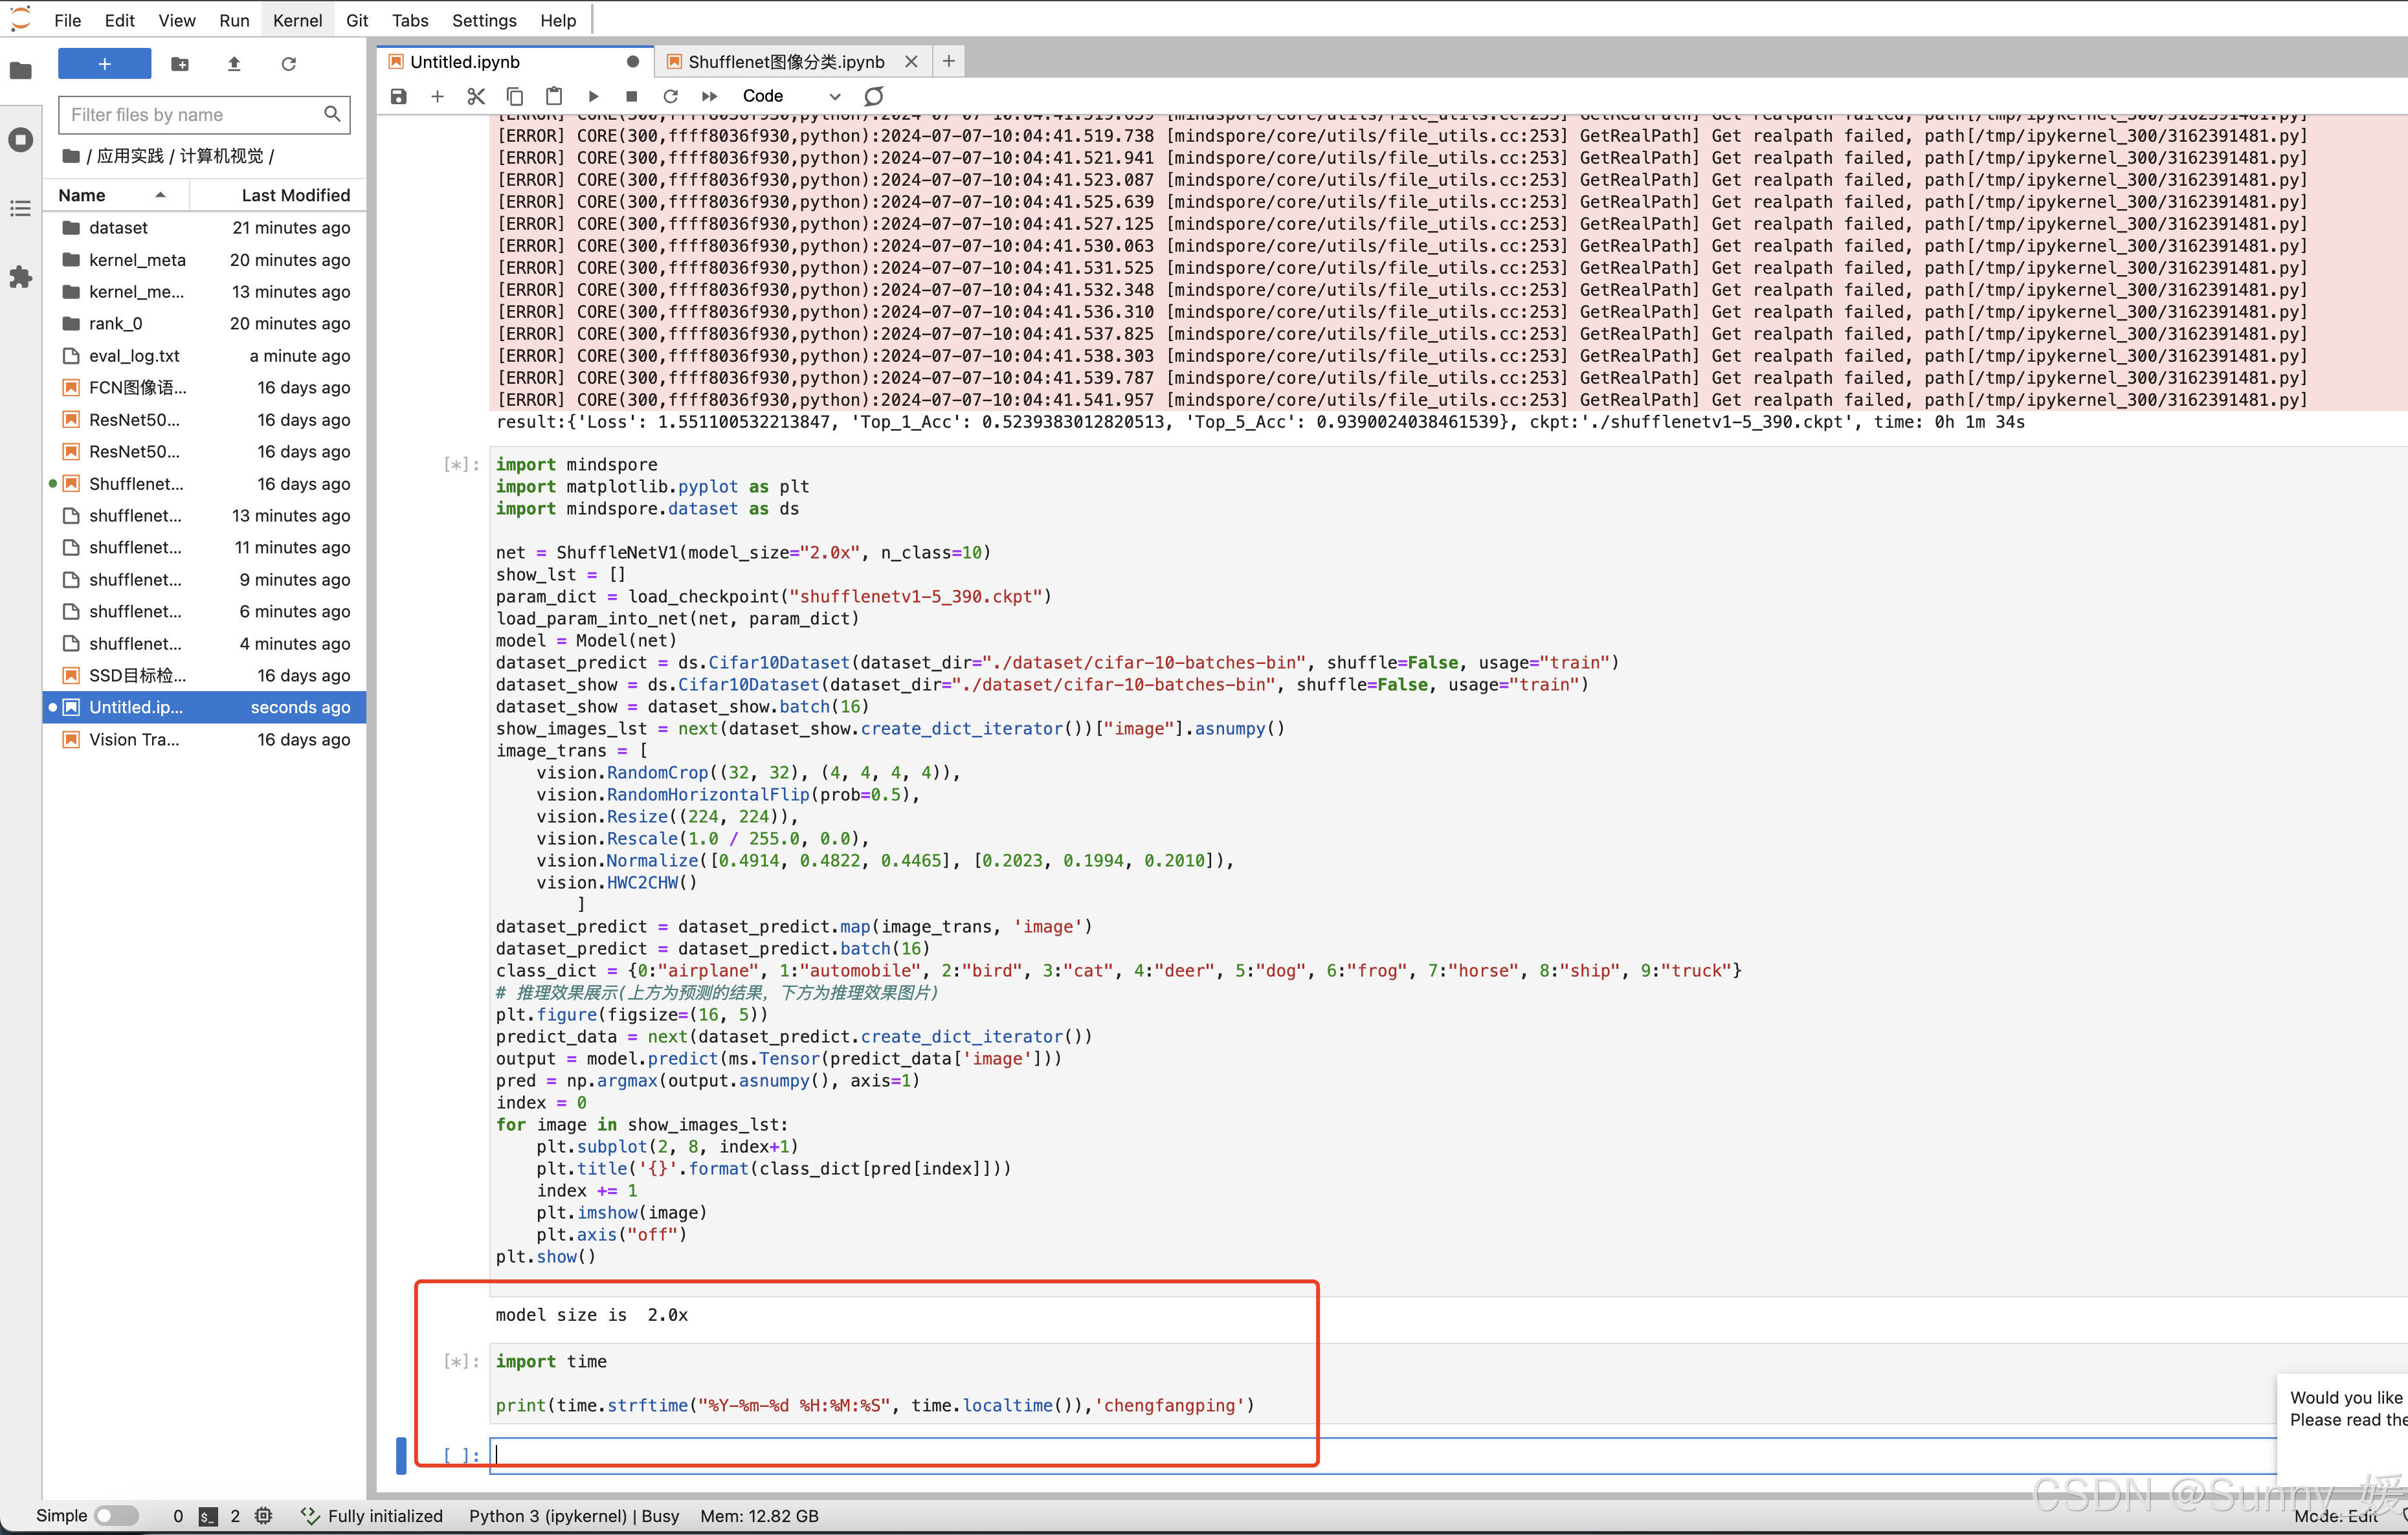The width and height of the screenshot is (2408, 1535).
Task: Select the SSD目标检... notebook file
Action: click(x=205, y=676)
